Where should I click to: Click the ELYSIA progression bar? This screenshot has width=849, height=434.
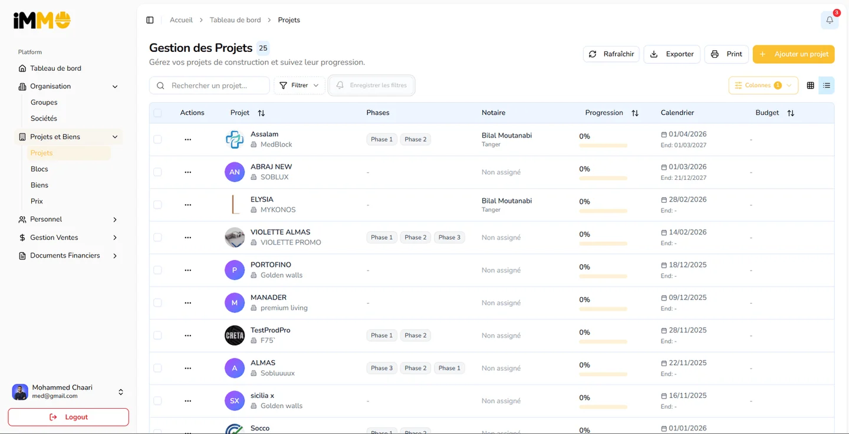[603, 211]
